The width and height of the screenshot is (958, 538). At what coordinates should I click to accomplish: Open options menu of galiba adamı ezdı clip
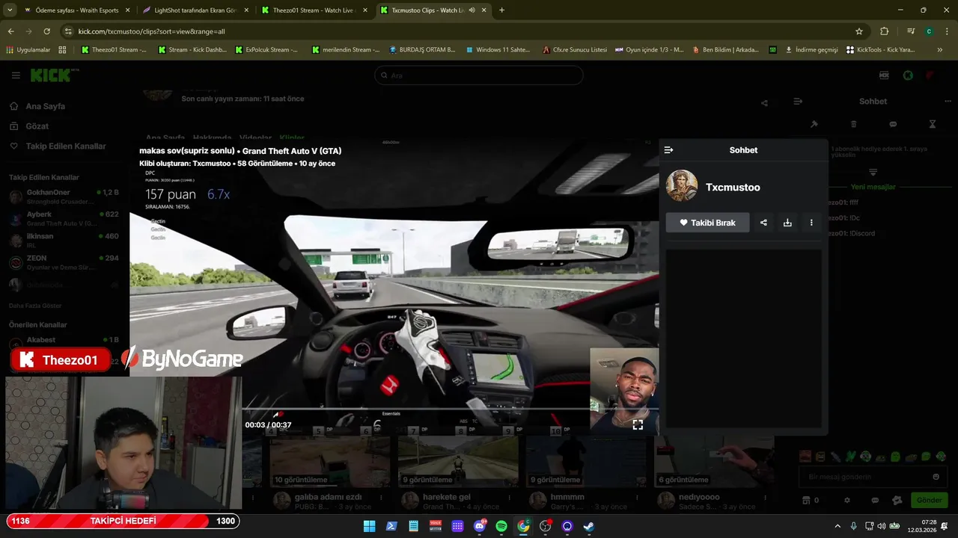point(381,498)
